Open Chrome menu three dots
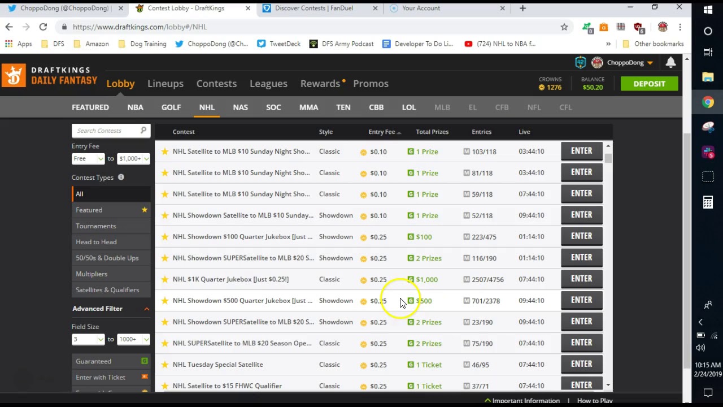 (680, 27)
